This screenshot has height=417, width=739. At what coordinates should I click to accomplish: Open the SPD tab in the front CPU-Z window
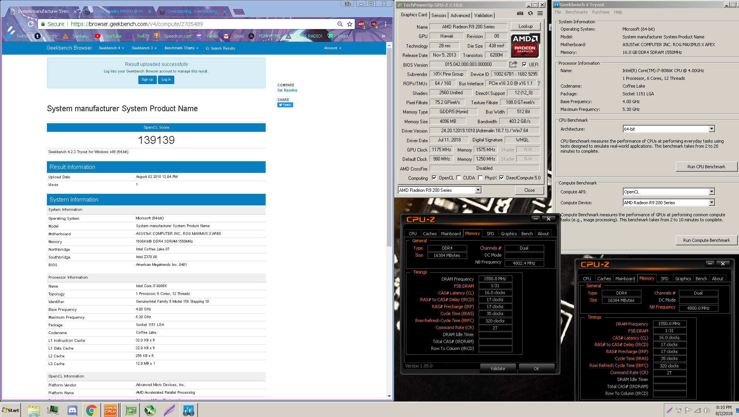(490, 234)
